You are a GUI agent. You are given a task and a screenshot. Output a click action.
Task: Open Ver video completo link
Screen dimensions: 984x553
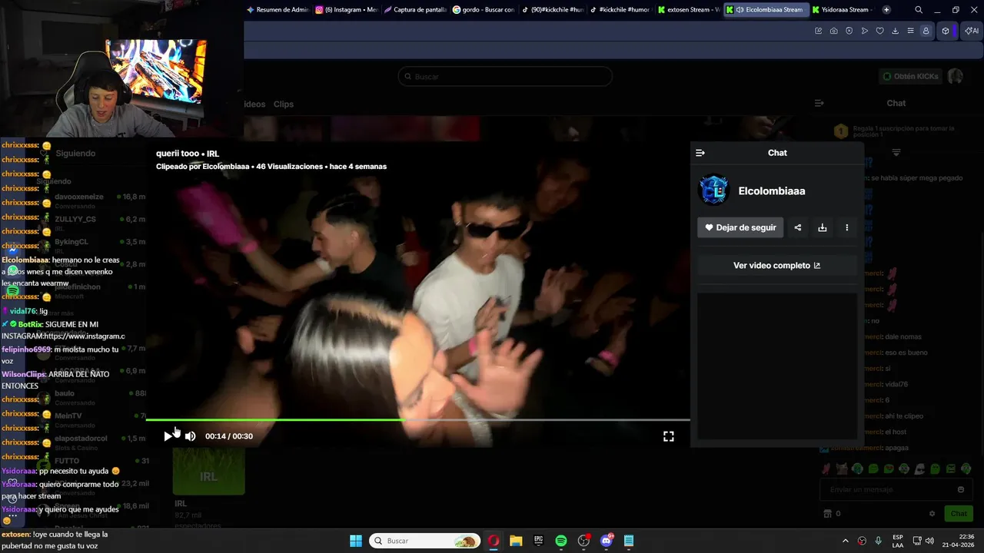pos(777,266)
